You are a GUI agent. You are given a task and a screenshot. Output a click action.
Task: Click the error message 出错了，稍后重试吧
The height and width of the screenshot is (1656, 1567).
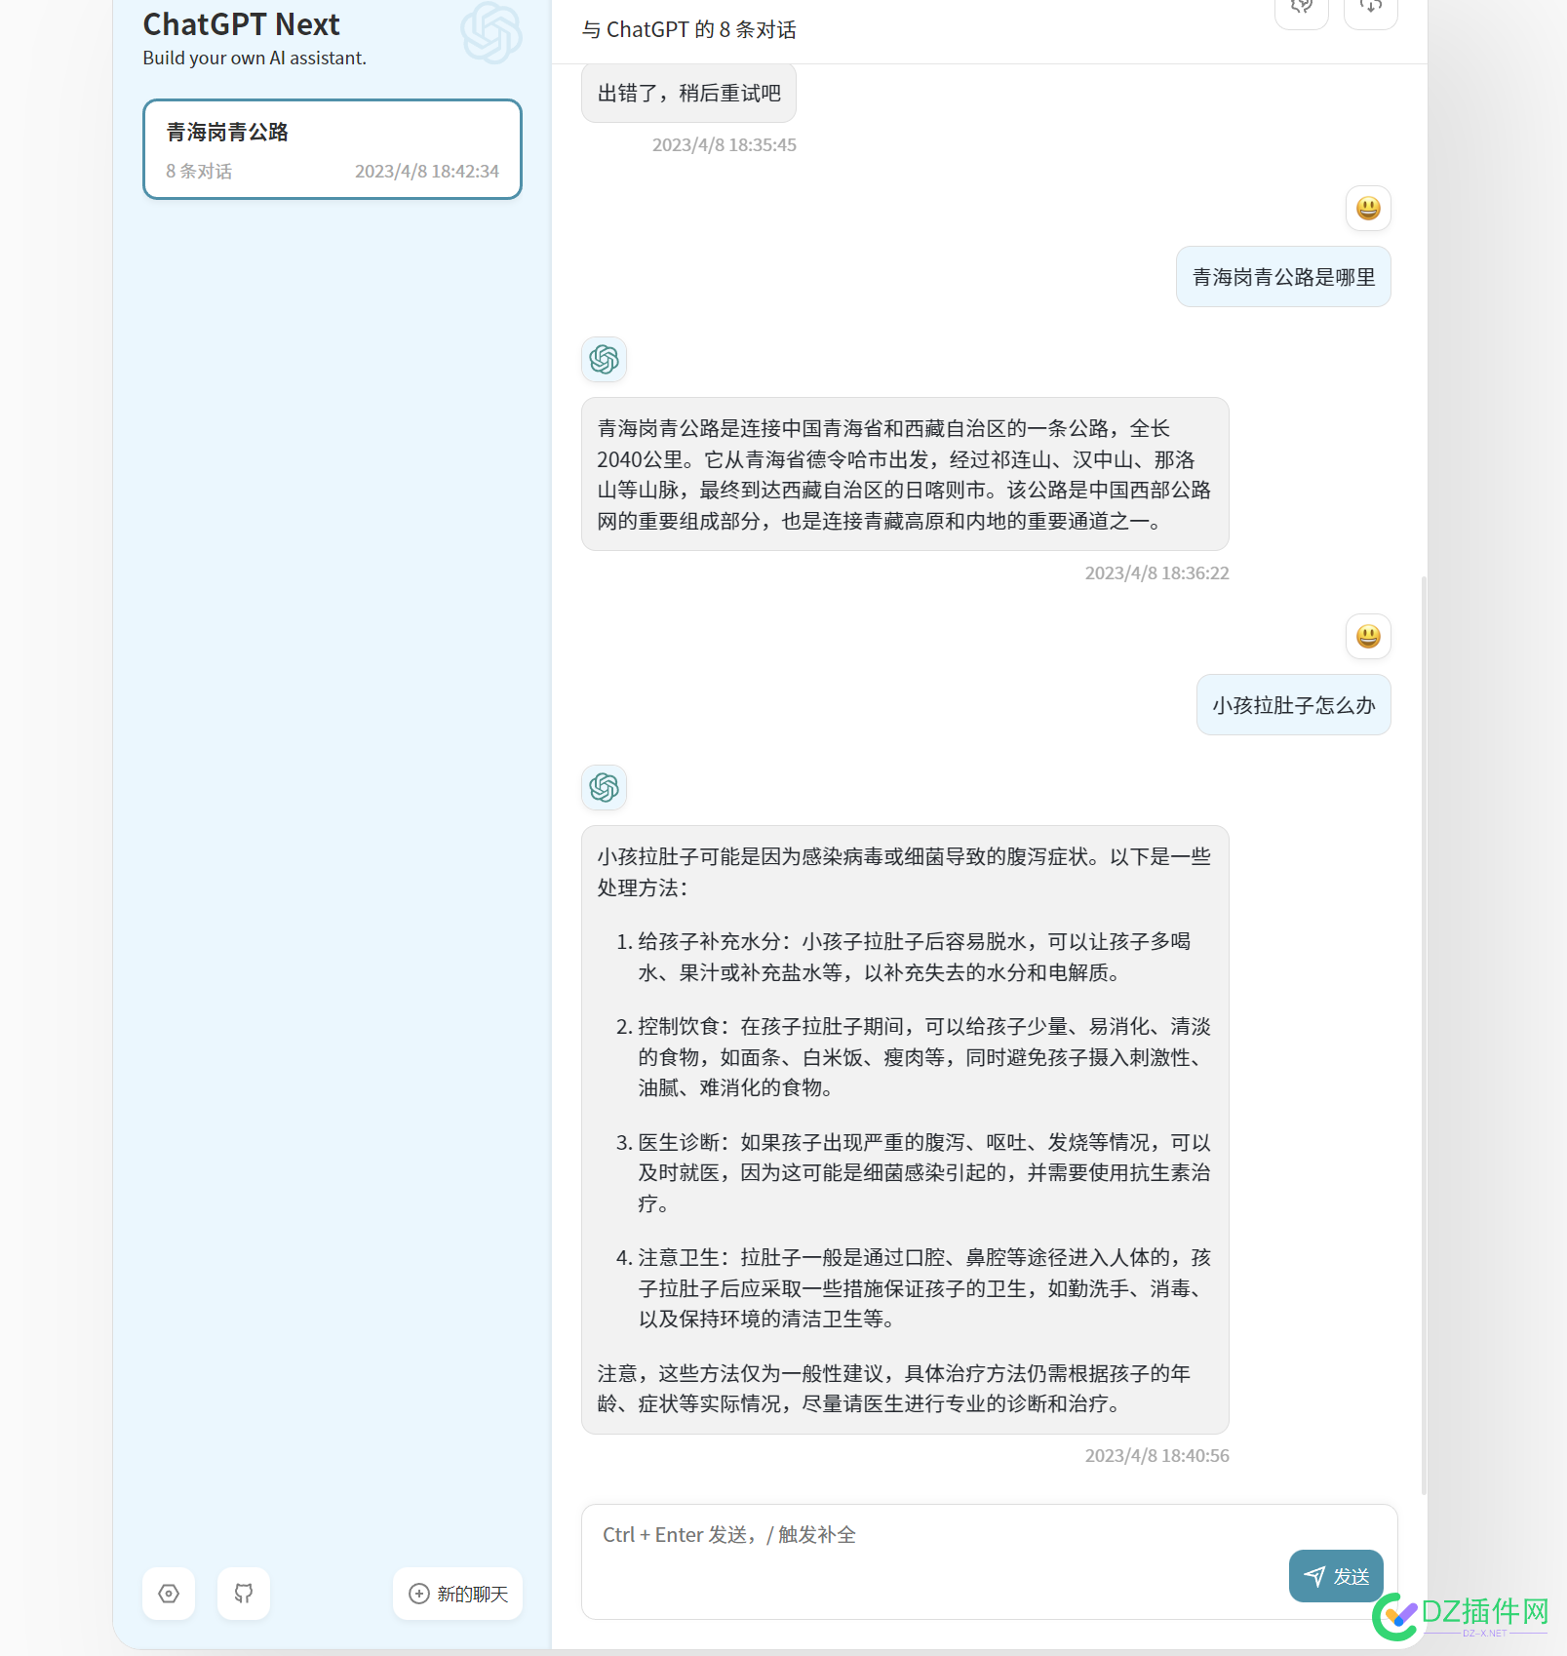point(689,94)
